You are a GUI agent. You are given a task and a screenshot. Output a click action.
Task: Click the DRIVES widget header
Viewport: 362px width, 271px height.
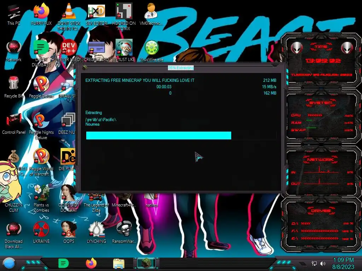pyautogui.click(x=321, y=211)
